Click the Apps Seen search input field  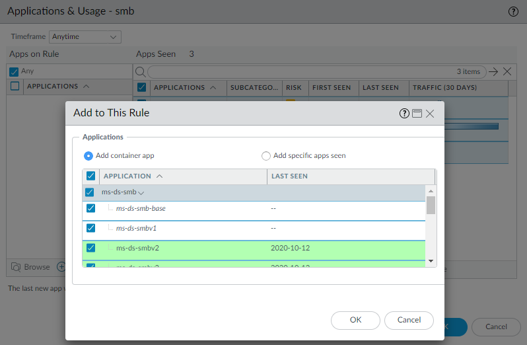(316, 71)
